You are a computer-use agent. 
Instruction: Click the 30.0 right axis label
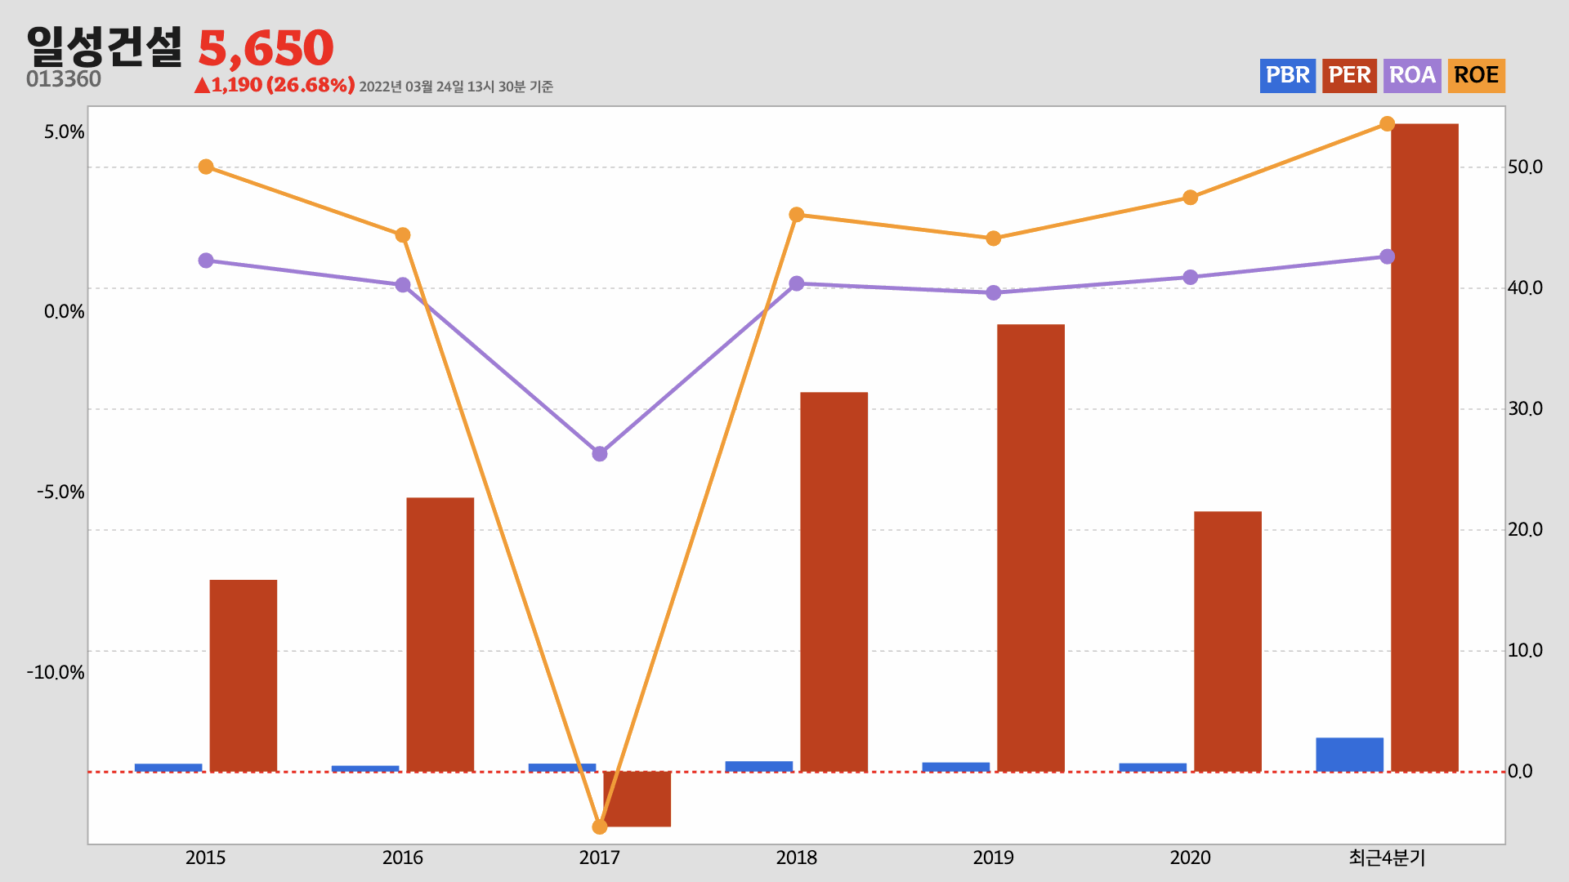coord(1525,409)
